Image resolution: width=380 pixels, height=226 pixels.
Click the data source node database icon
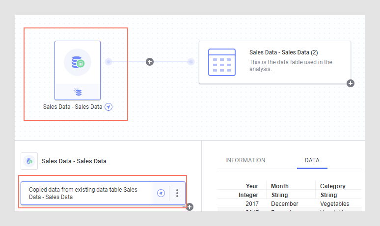pos(78,62)
